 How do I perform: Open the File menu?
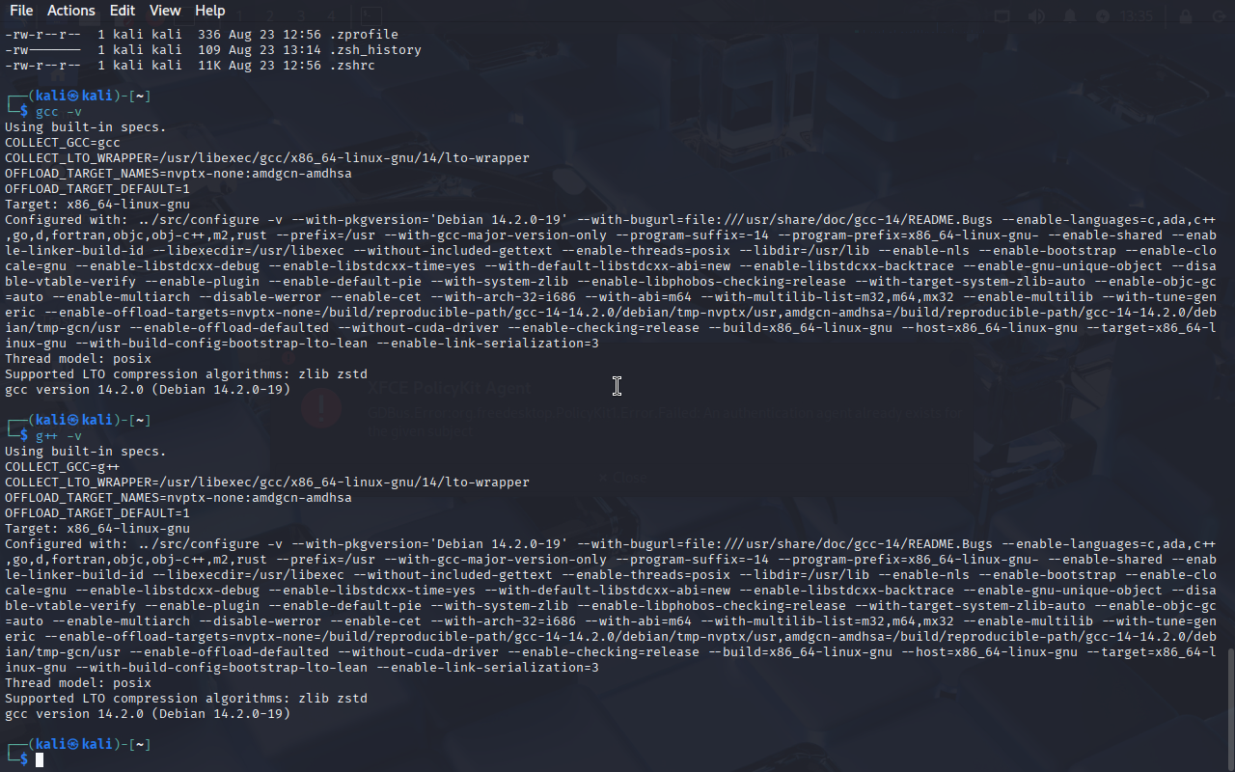coord(21,11)
